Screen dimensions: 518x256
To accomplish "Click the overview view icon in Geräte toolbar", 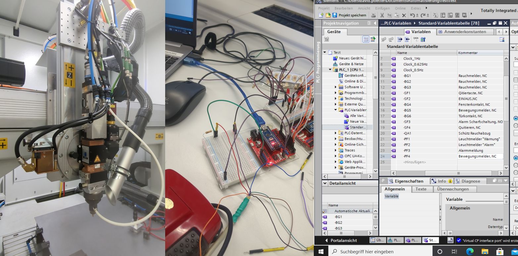I will 366,39.
